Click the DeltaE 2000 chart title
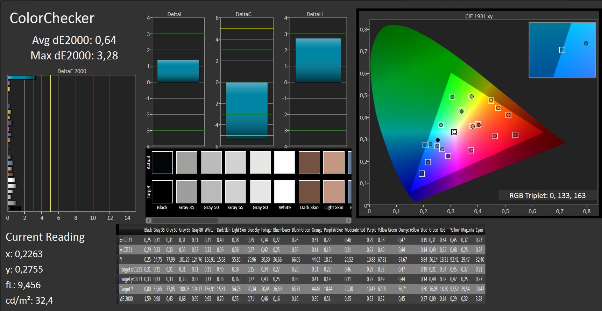The height and width of the screenshot is (311, 602). click(72, 71)
